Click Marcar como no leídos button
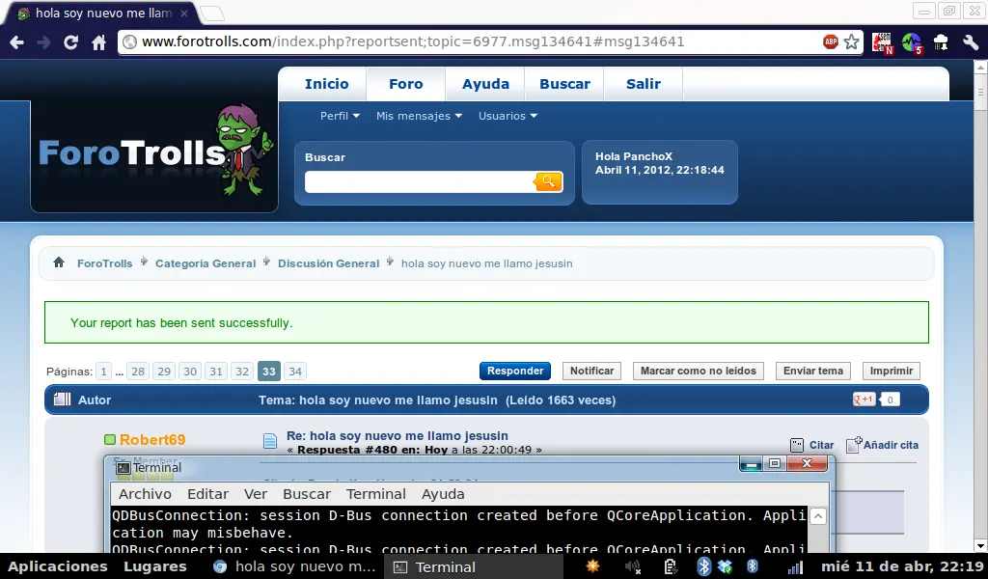Viewport: 988px width, 579px height. click(699, 372)
